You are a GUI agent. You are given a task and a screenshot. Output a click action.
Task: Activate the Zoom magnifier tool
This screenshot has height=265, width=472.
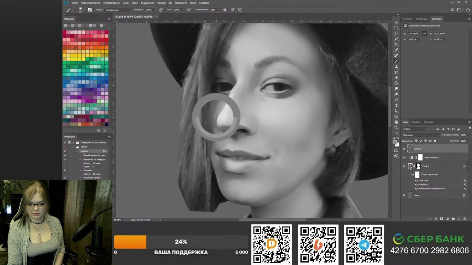coord(396,127)
